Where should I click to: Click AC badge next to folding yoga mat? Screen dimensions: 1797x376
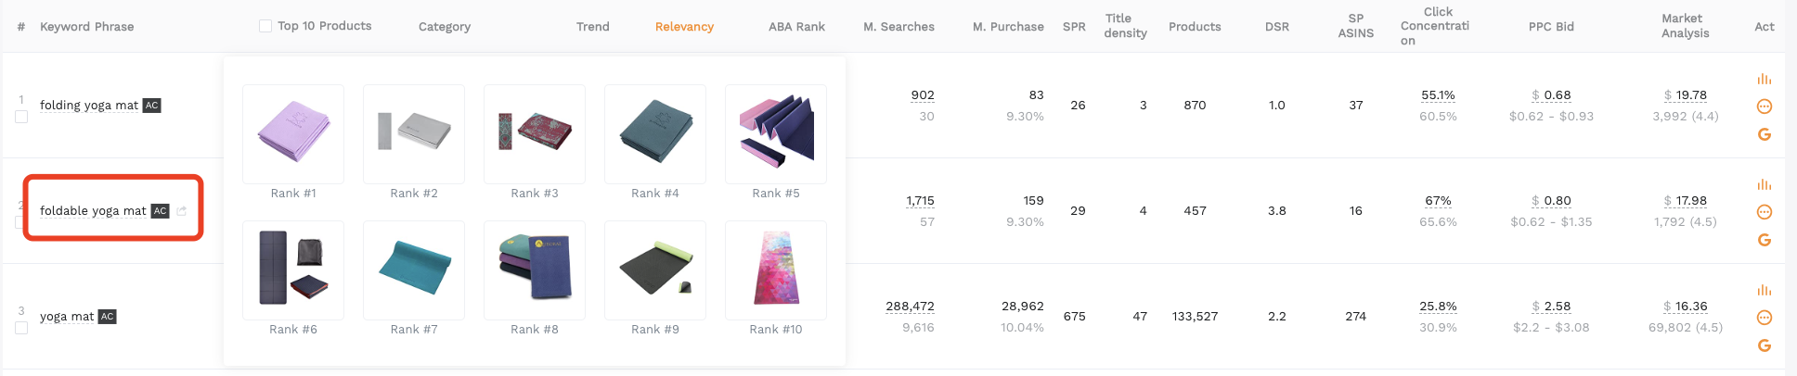(152, 106)
